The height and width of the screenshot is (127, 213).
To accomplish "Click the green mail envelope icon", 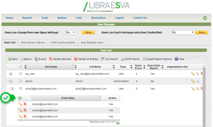I will tap(205, 18).
